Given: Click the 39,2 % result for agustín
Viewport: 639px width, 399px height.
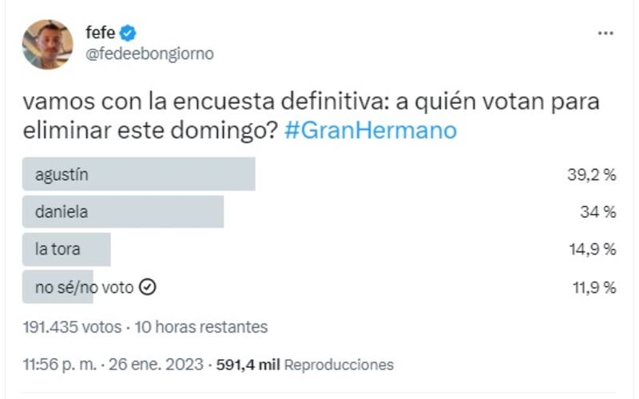Looking at the screenshot, I should [589, 176].
